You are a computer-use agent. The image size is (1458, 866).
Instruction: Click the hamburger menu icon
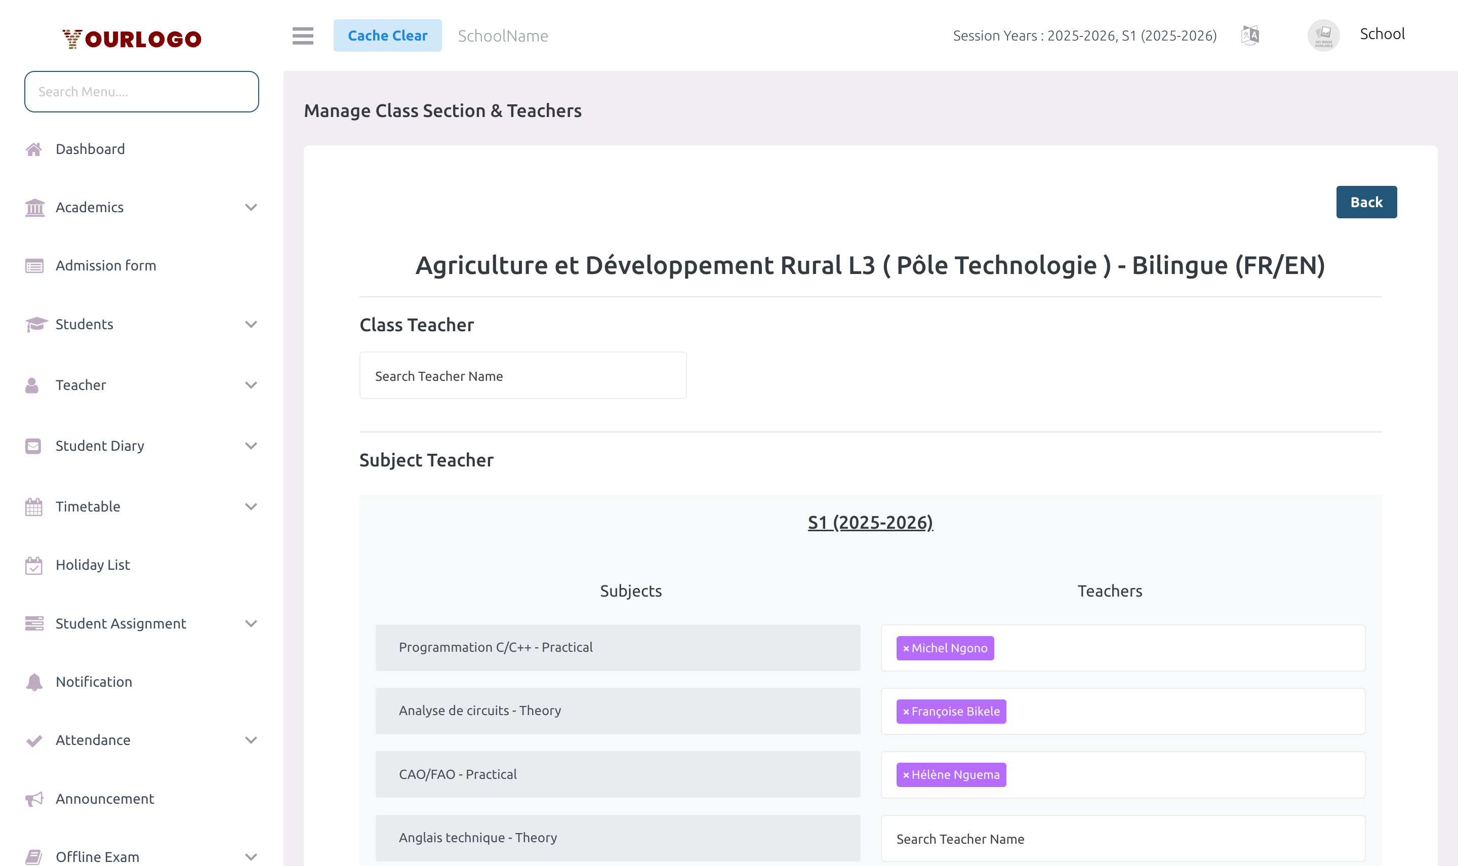point(303,35)
